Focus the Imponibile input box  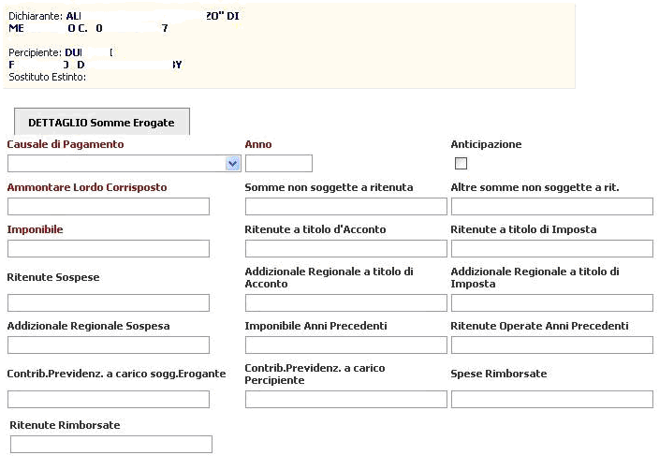109,249
